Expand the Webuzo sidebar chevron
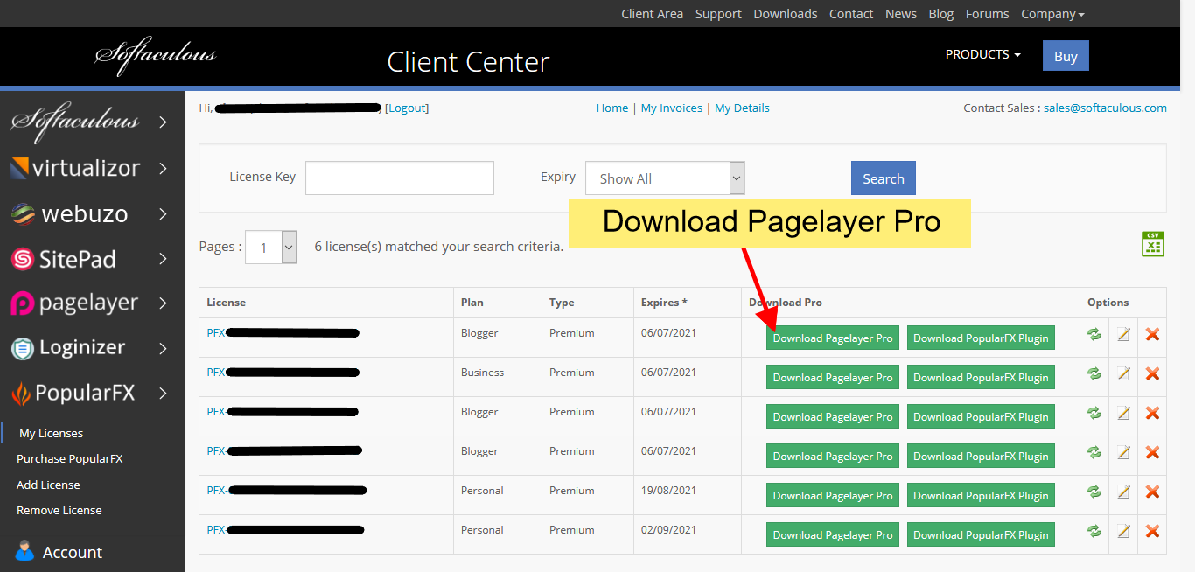Viewport: 1195px width, 572px height. coord(163,213)
